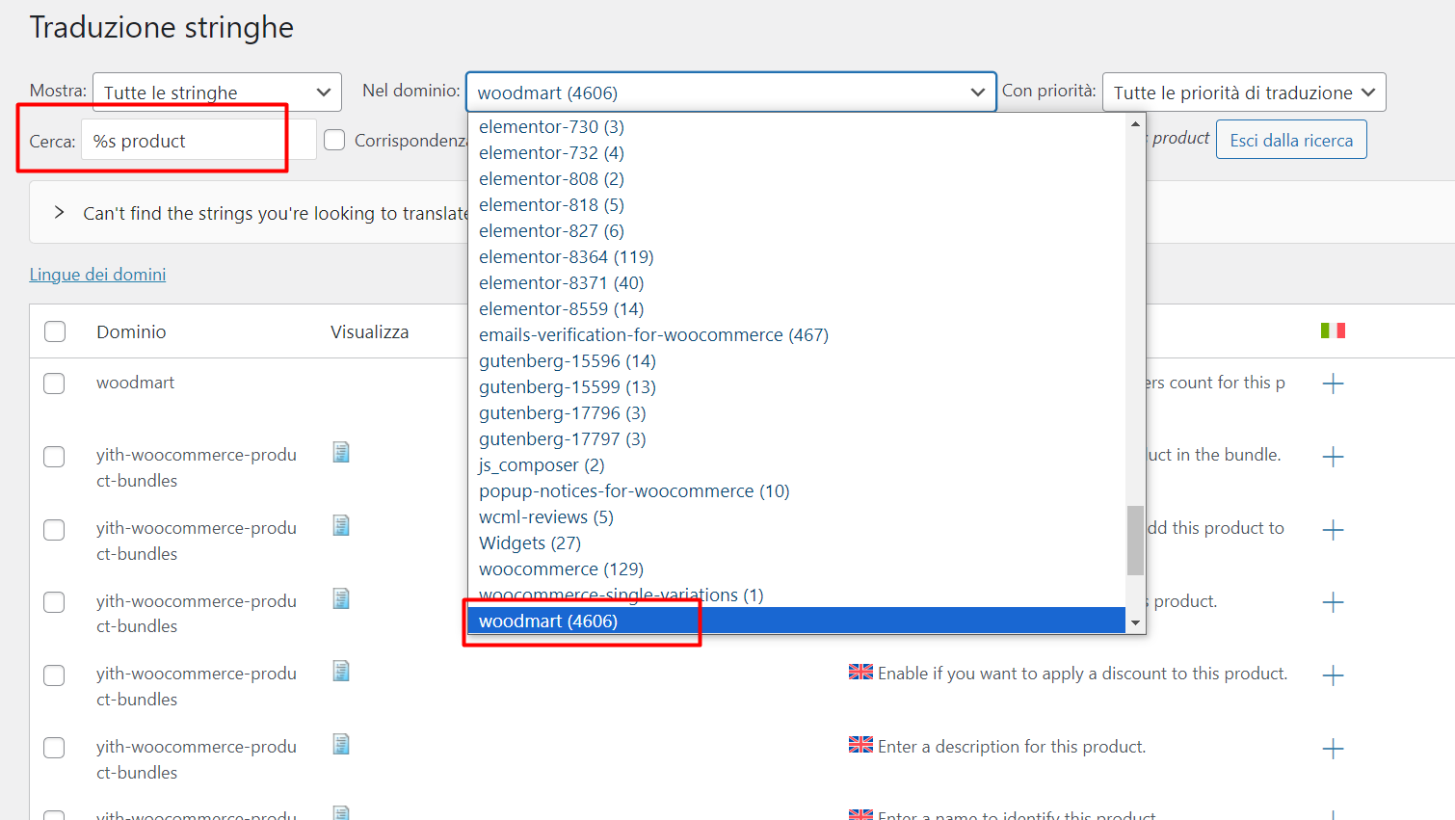Open the 'Nel dominio' woodmart combo box
Viewport: 1455px width, 820px height.
pyautogui.click(x=730, y=93)
